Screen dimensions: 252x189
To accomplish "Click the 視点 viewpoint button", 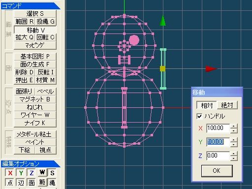I will click(x=46, y=150).
